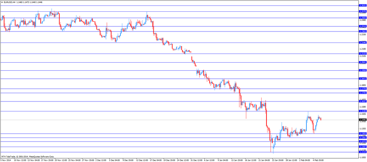Click the current price tag 1.1446
This screenshot has width=367, height=162.
(x=362, y=120)
